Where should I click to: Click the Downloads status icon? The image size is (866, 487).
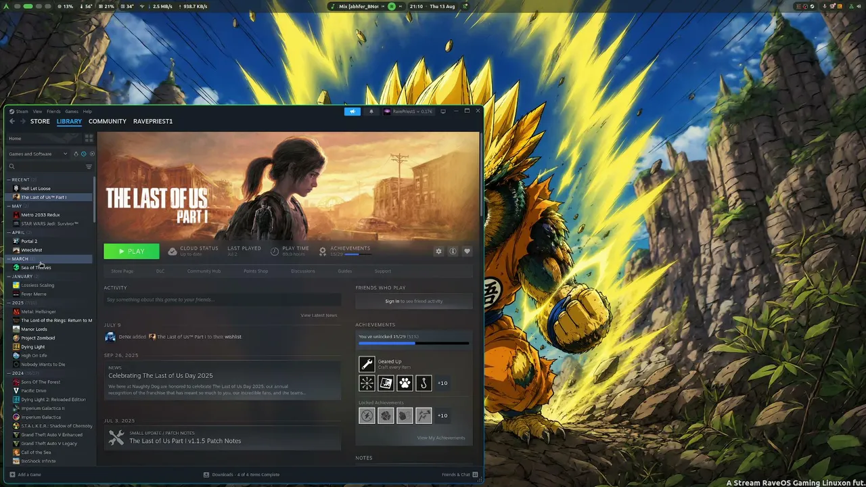(206, 474)
